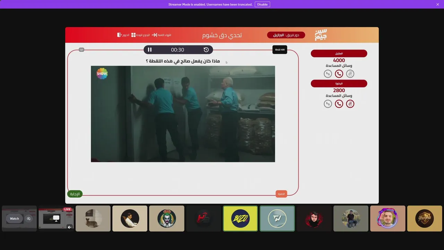
Task: Use البرازيل team's phone call lifeline
Action: 339,74
